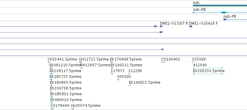Click the CO190403 label
This screenshot has height=110, width=247.
(171, 59)
